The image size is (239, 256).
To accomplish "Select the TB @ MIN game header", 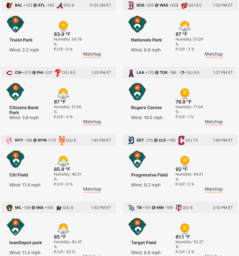I will 180,207.
